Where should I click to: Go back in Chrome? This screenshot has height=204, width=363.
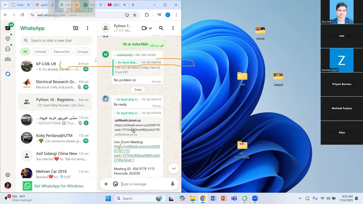(5, 15)
